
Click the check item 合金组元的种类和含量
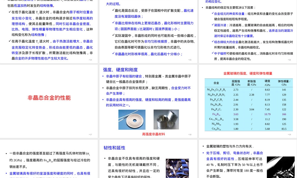tap(252, 16)
